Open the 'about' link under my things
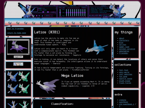The width and height of the screenshot is (145, 108). pyautogui.click(x=122, y=38)
